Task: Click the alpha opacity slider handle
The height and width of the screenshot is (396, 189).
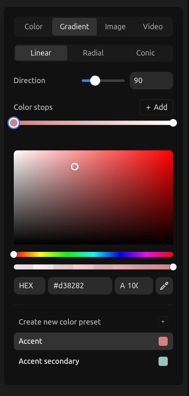Action: (173, 267)
